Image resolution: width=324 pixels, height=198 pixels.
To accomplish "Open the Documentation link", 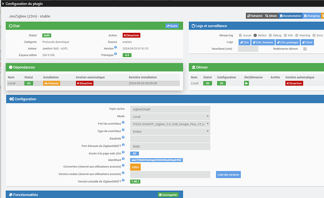I will coord(290,16).
